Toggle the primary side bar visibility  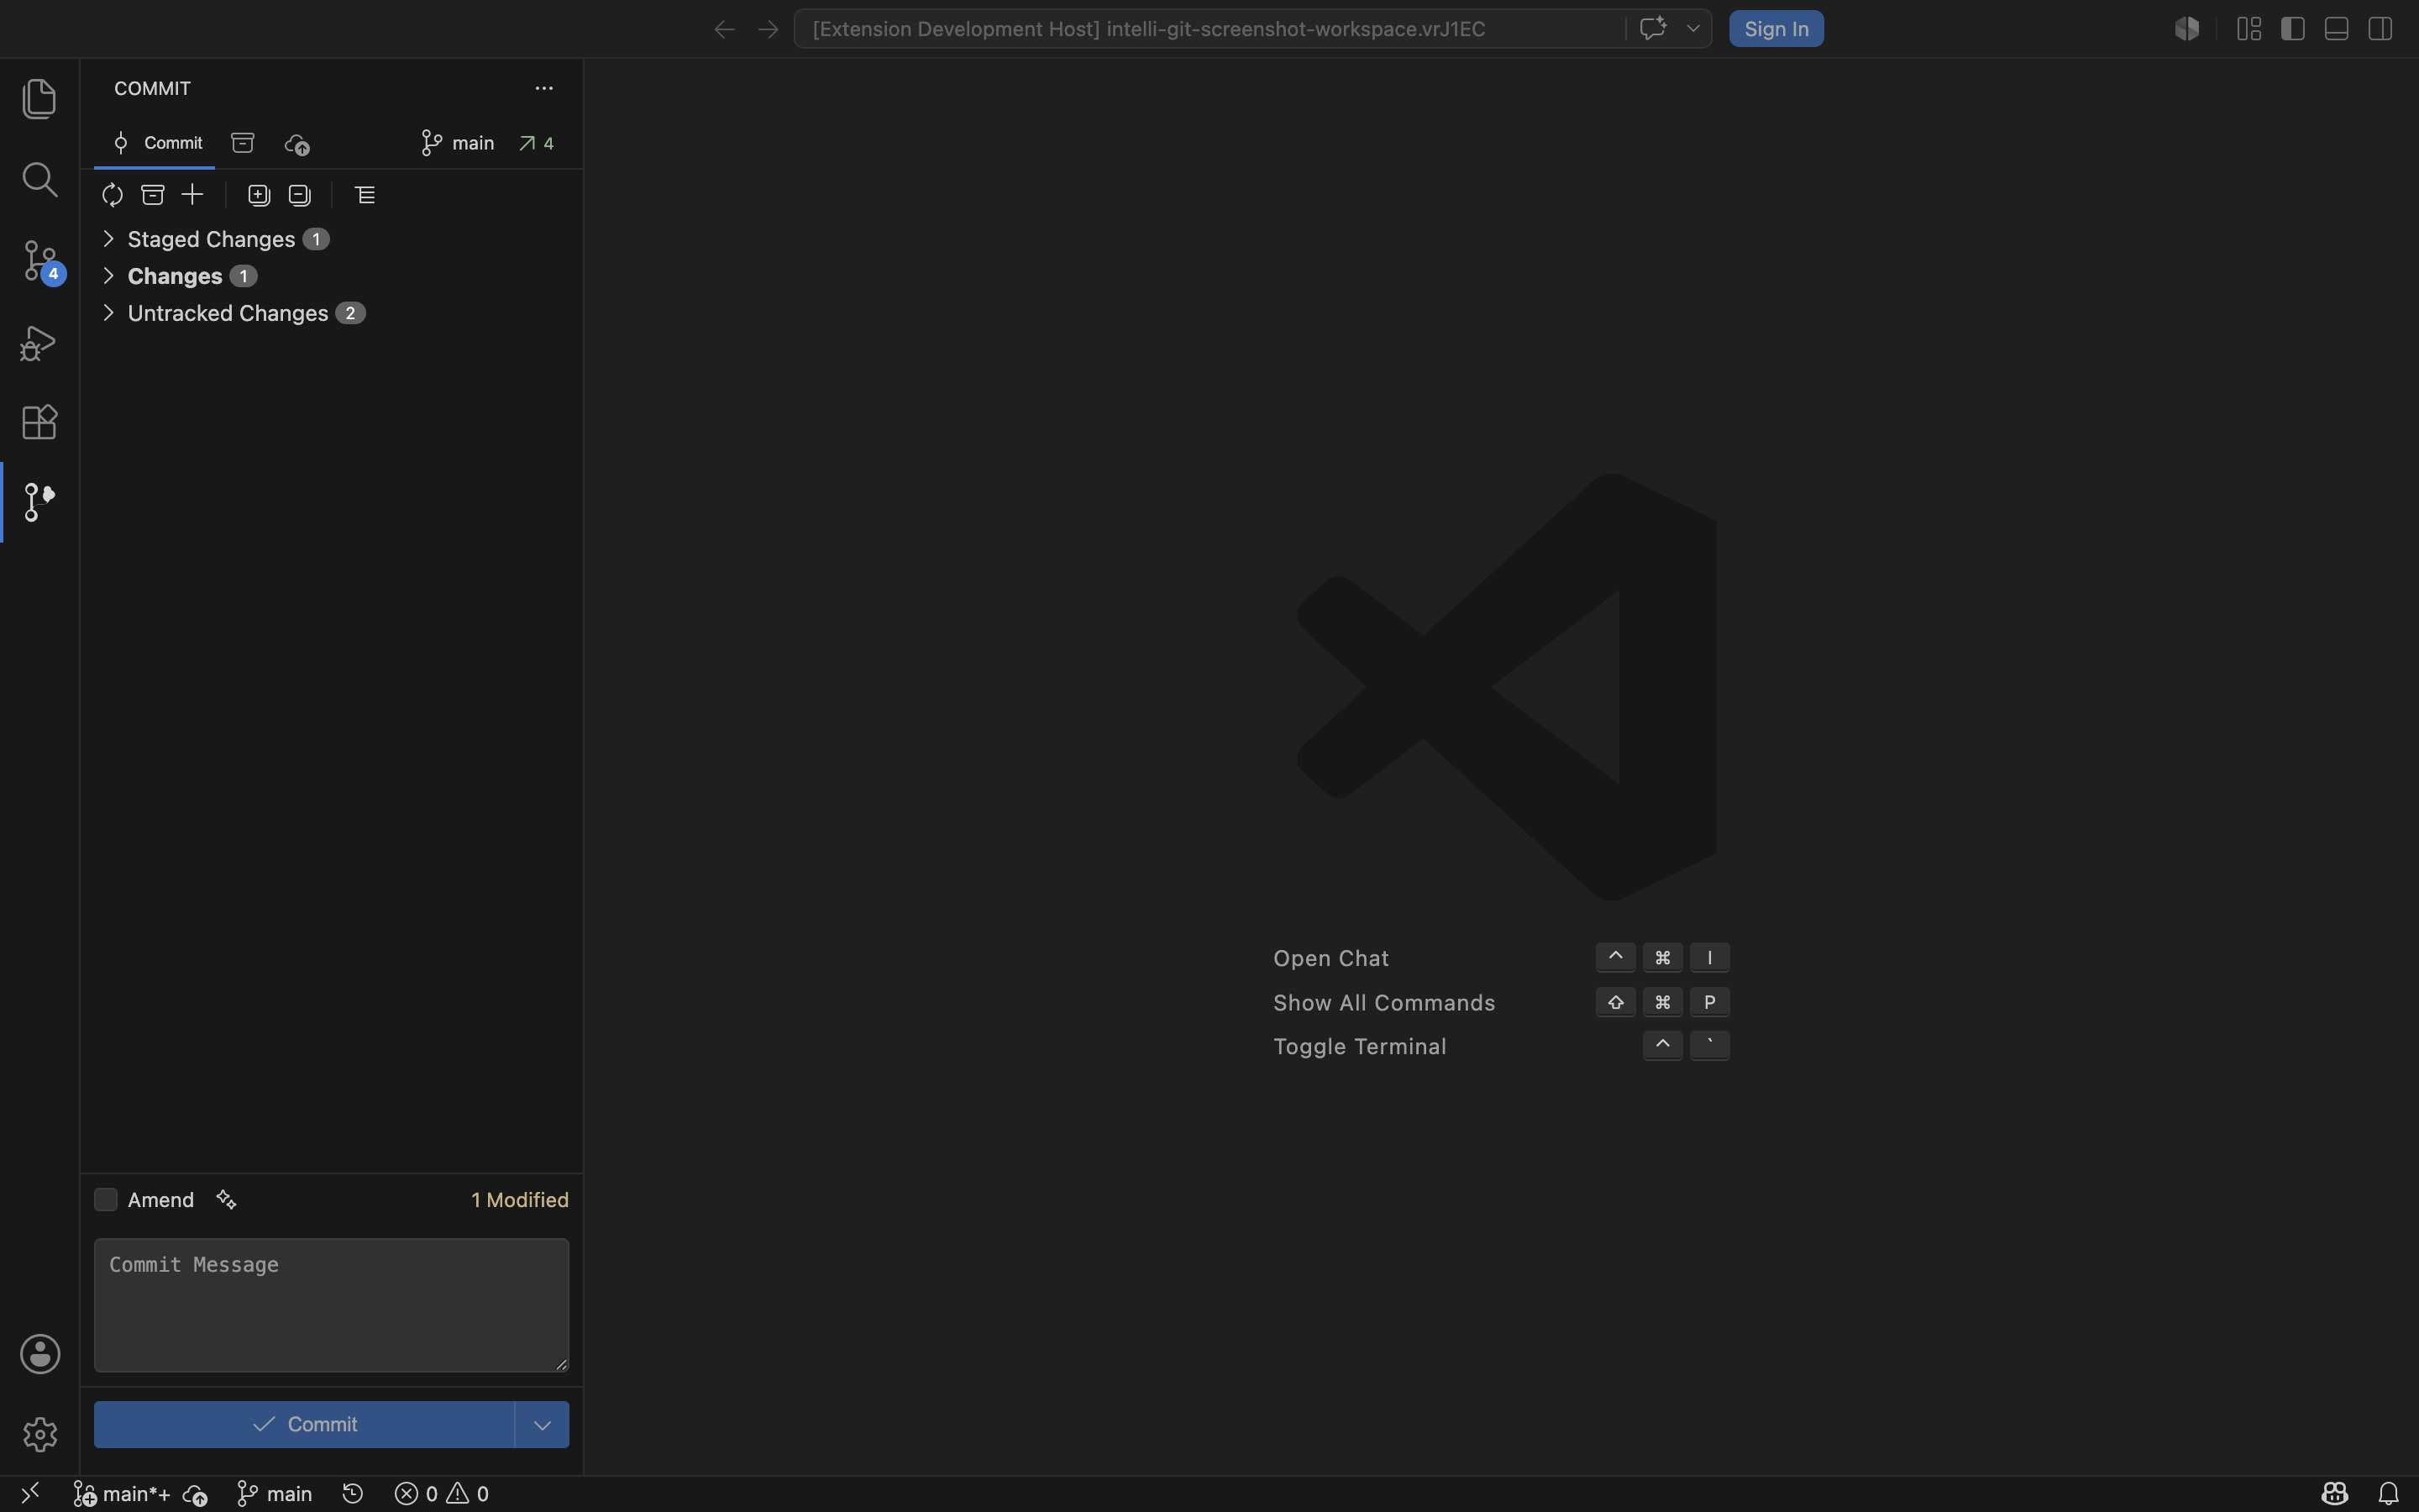pyautogui.click(x=2293, y=29)
